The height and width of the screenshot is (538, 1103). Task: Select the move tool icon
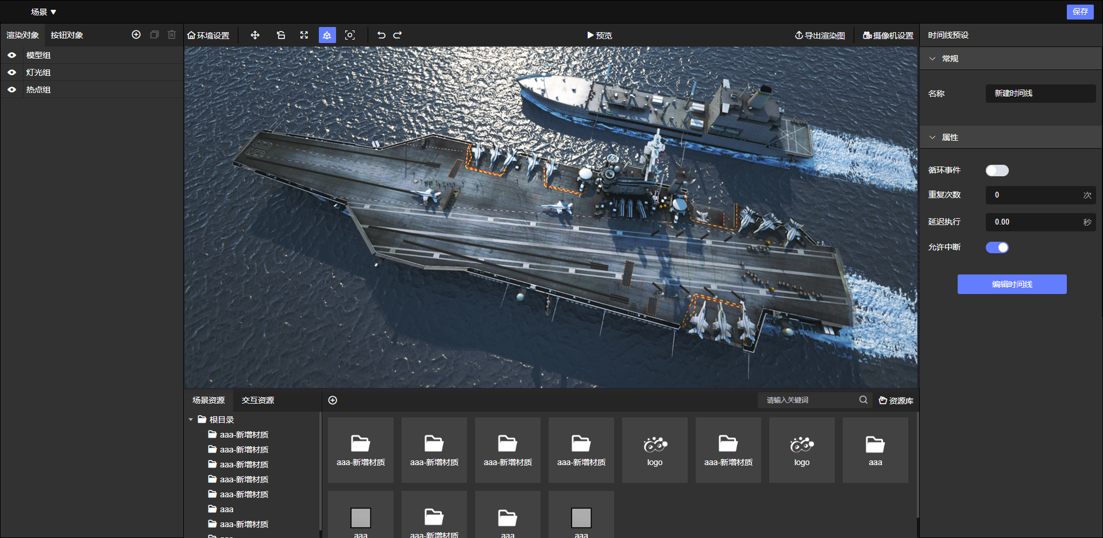(x=255, y=35)
